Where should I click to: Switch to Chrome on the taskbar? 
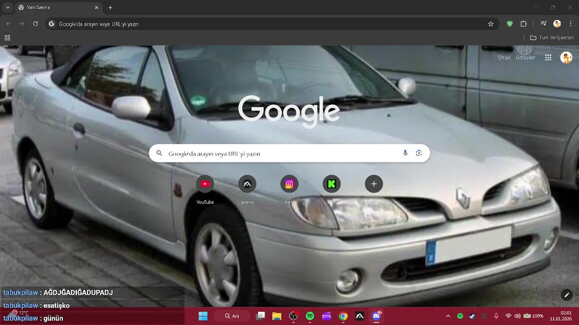coord(343,316)
